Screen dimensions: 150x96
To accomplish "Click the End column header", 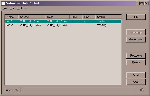I will 89,17.
